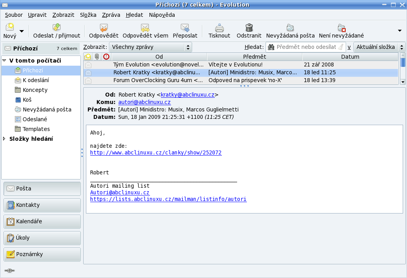Image resolution: width=407 pixels, height=278 pixels.
Task: Click the status column header icon
Action: 88,57
